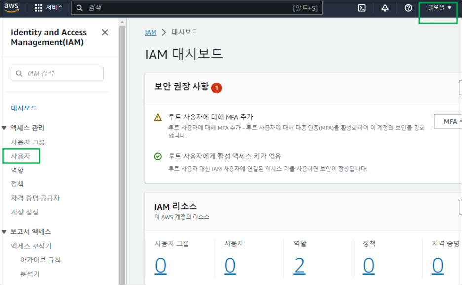Click '루트 사용자에 대해 MFA 추가' text

click(210, 117)
